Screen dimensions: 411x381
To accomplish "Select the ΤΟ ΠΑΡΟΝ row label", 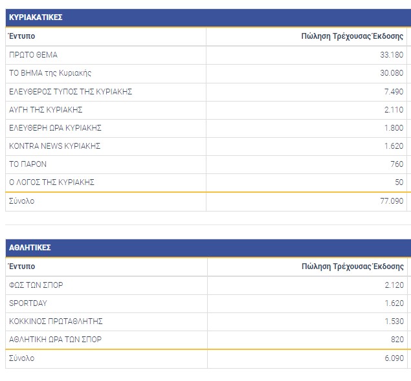I will pos(28,164).
